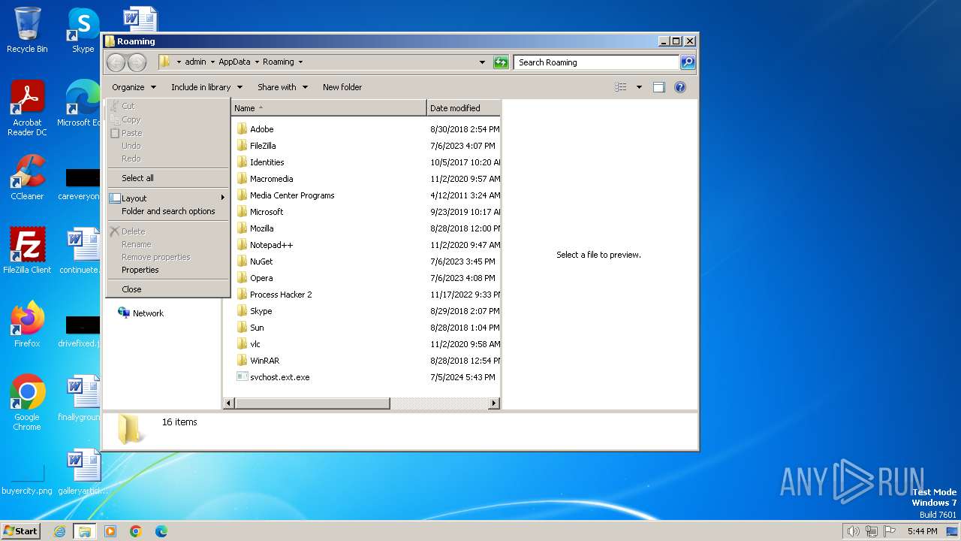Viewport: 961px width, 541px height.
Task: Launch Skype from the desktop
Action: click(x=83, y=30)
